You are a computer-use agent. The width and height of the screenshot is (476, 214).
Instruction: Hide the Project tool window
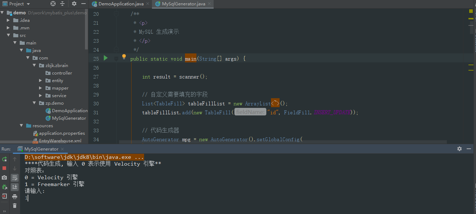[x=83, y=4]
